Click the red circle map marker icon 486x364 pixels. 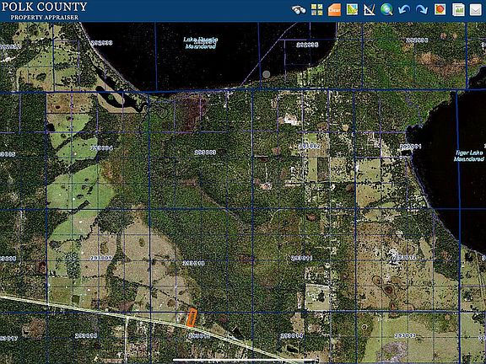(x=440, y=9)
